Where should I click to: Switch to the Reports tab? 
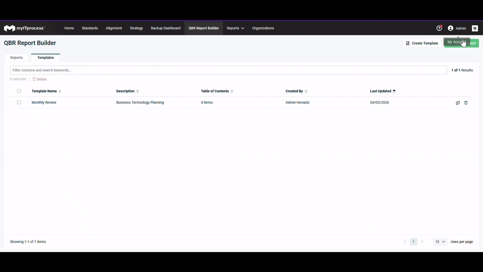[x=17, y=58]
